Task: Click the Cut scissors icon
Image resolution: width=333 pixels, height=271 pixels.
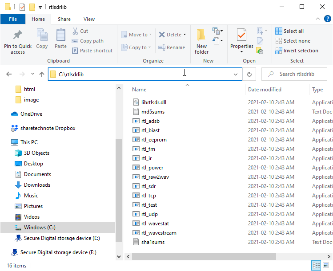Action: tap(75, 31)
